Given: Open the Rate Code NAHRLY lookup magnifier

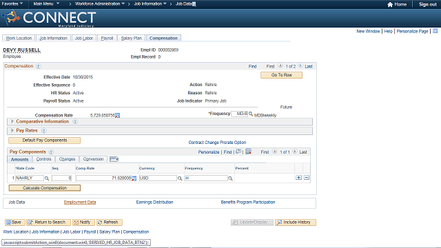Looking at the screenshot, I should pyautogui.click(x=47, y=178).
